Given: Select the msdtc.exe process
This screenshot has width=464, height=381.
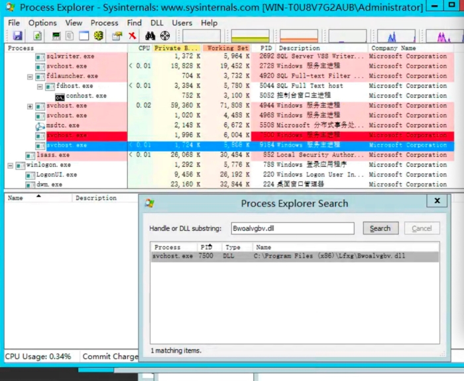Looking at the screenshot, I should (229, 125).
